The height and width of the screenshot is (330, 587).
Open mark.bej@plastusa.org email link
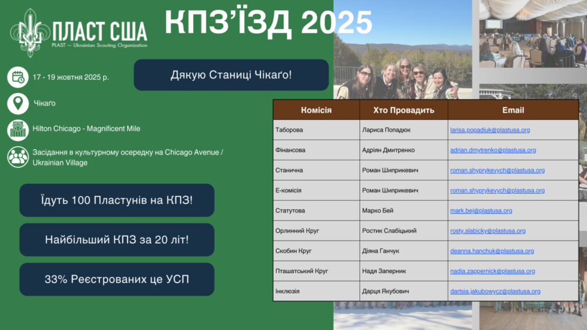pyautogui.click(x=481, y=211)
